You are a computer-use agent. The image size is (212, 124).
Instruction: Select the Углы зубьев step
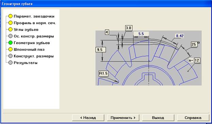coord(26,30)
